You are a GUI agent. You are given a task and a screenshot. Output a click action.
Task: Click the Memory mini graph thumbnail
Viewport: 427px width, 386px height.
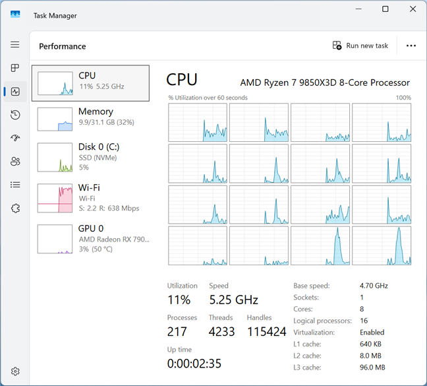tap(55, 119)
